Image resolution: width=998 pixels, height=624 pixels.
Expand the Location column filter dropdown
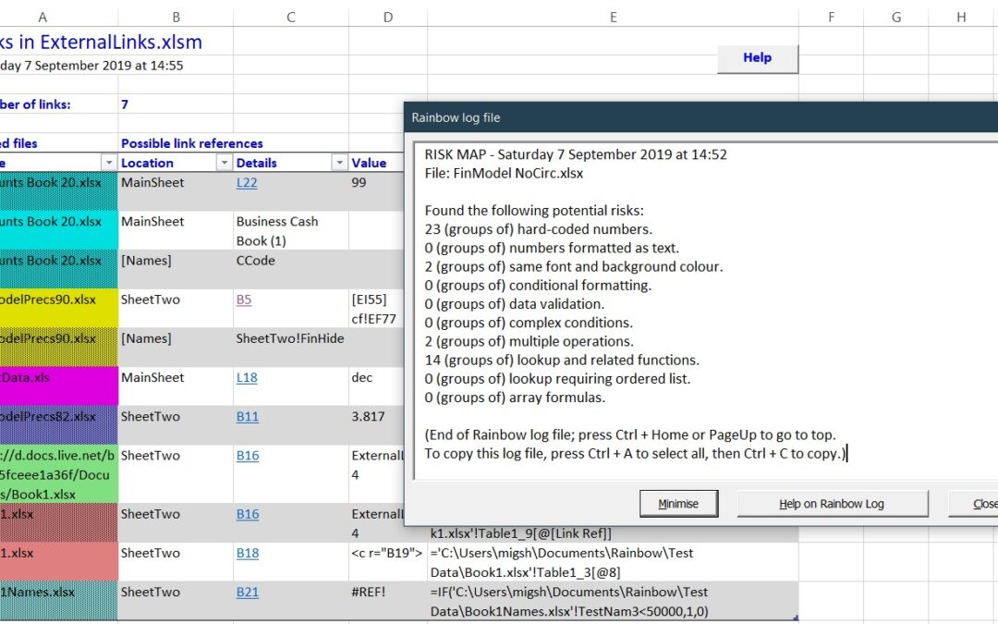(x=224, y=163)
